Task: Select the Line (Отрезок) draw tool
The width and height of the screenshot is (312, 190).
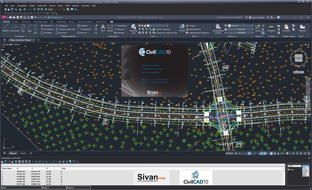Action: pyautogui.click(x=5, y=28)
